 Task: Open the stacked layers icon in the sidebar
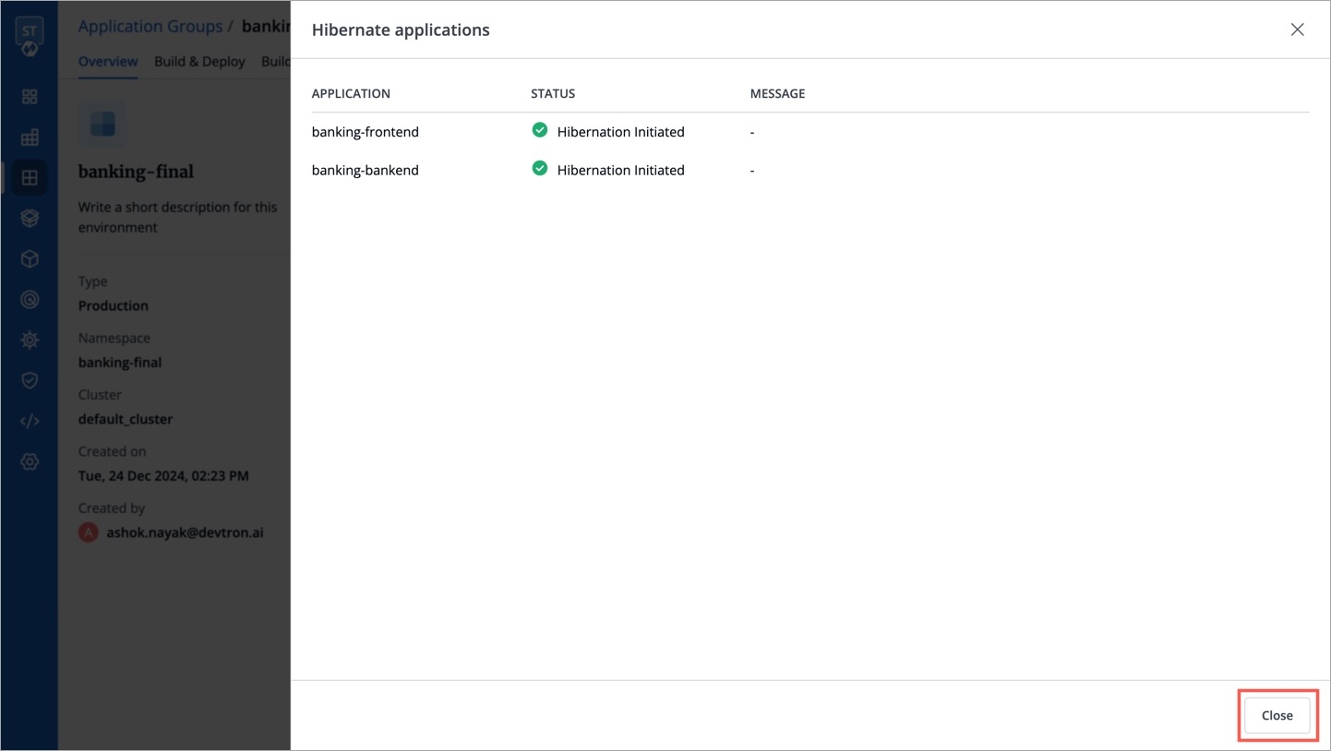[x=30, y=219]
